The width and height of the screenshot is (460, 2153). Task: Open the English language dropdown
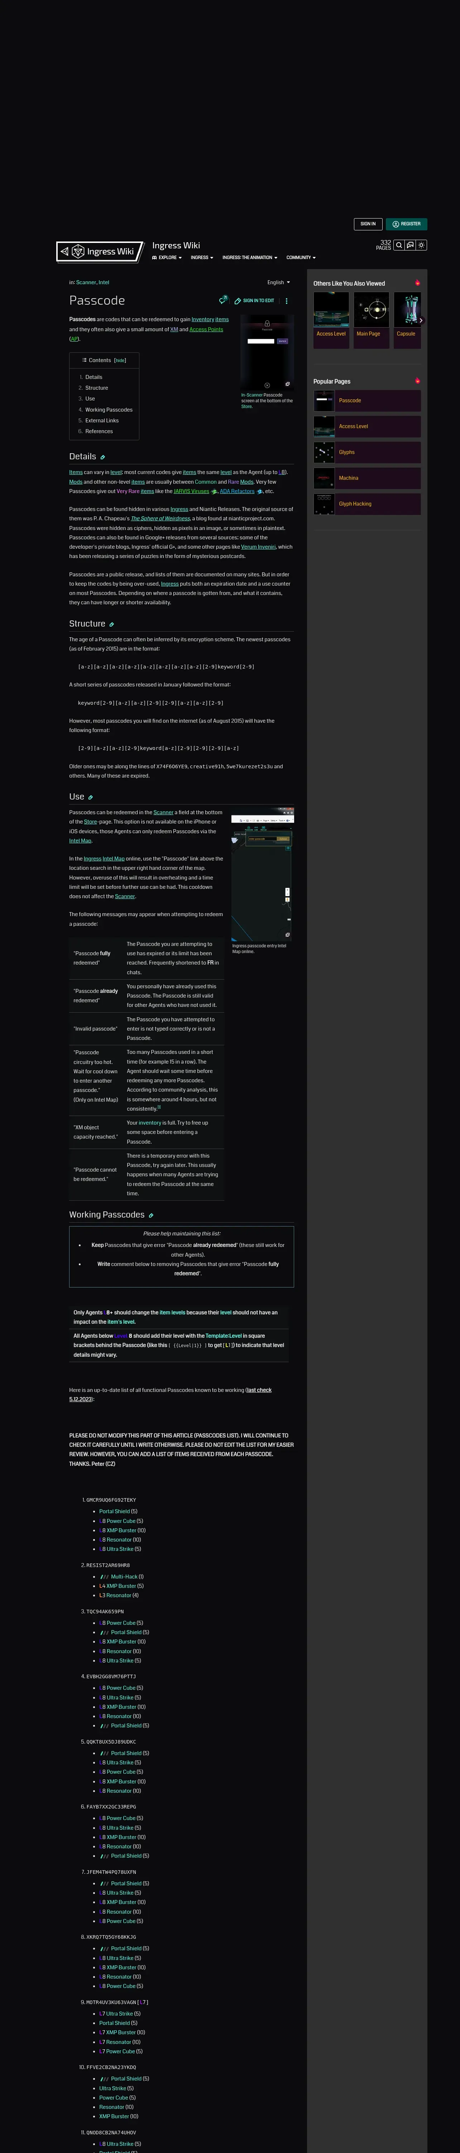279,282
